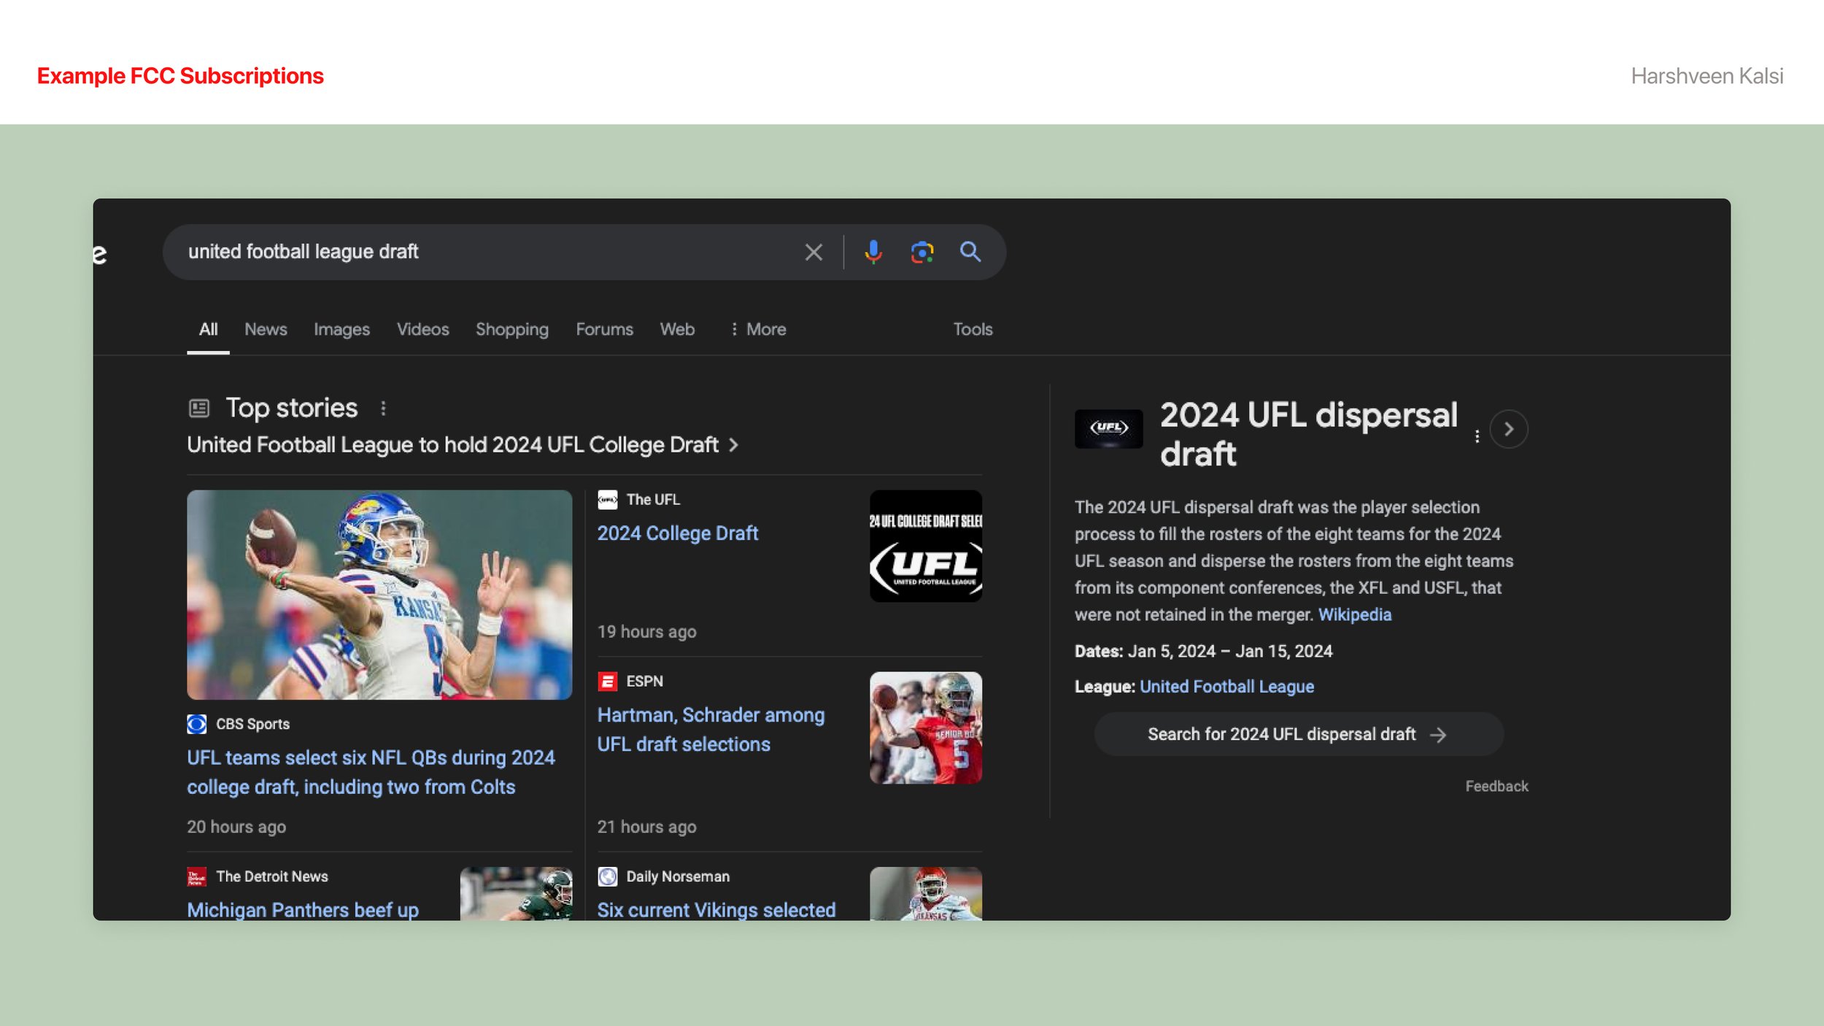This screenshot has width=1824, height=1026.
Task: Click the 19 hours ago timestamp
Action: pos(646,632)
